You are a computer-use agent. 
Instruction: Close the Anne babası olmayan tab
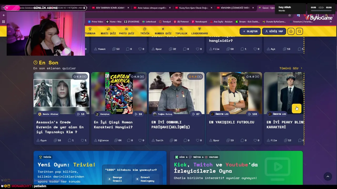[170, 8]
